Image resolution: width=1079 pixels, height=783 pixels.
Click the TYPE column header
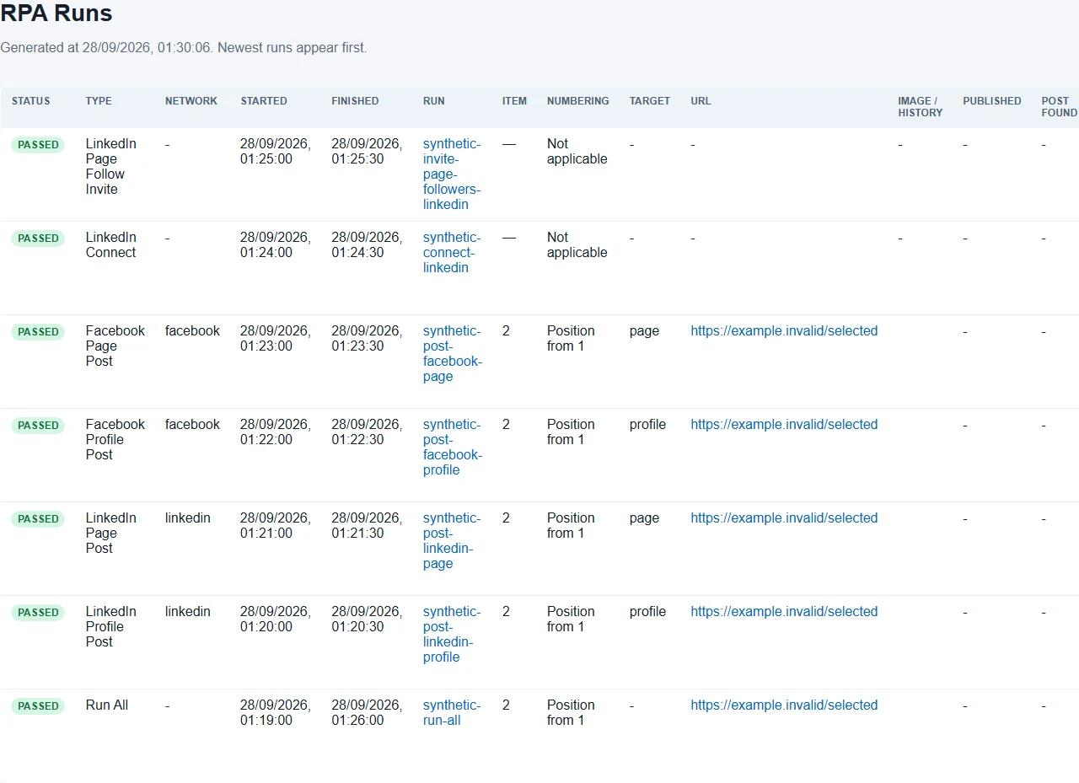coord(99,101)
